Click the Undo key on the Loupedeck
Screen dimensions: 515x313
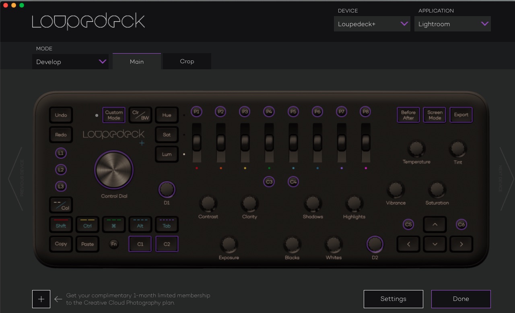click(61, 115)
